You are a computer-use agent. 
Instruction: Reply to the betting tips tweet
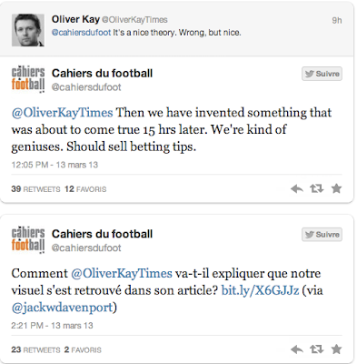[x=297, y=189]
